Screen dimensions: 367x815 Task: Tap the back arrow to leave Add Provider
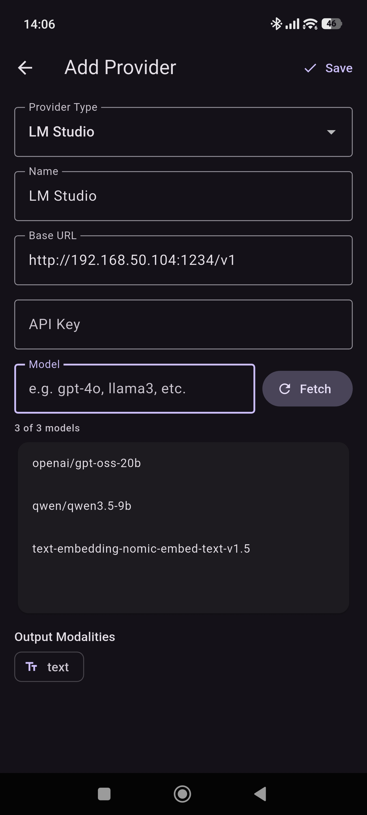pyautogui.click(x=25, y=67)
